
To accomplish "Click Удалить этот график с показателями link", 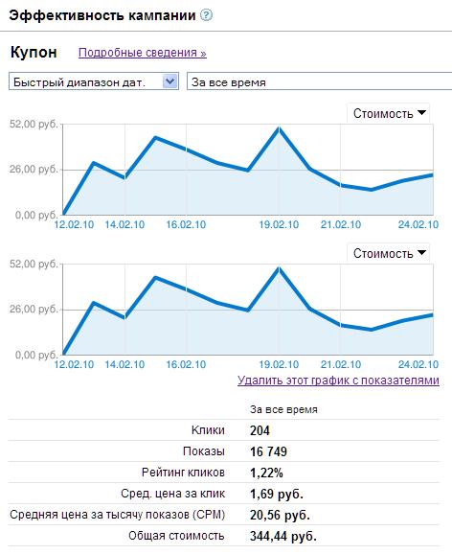I will click(x=338, y=381).
